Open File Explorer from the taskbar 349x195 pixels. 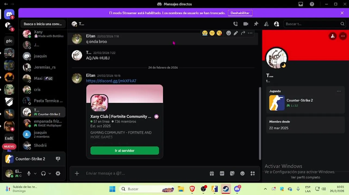(x=181, y=189)
